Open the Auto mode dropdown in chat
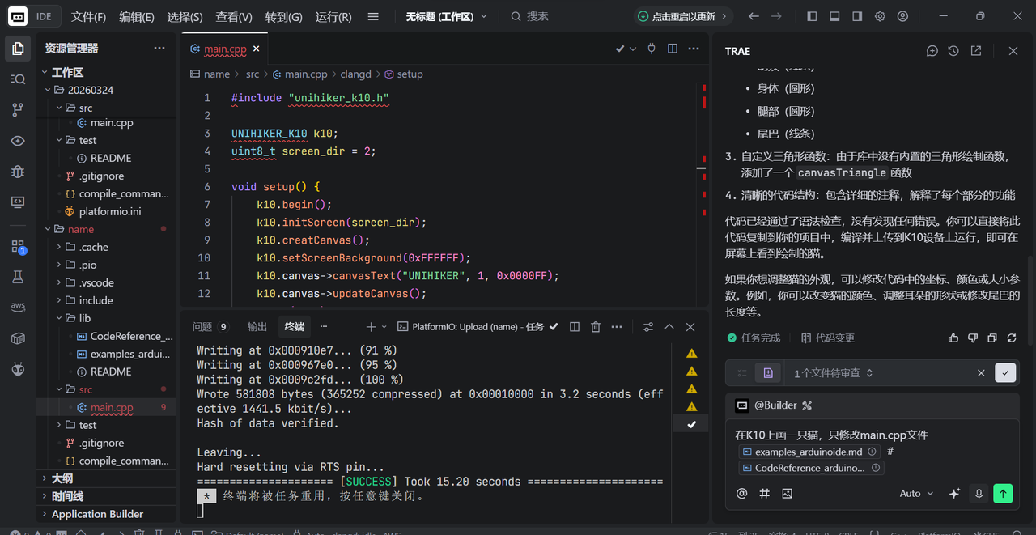Image resolution: width=1036 pixels, height=535 pixels. coord(915,493)
